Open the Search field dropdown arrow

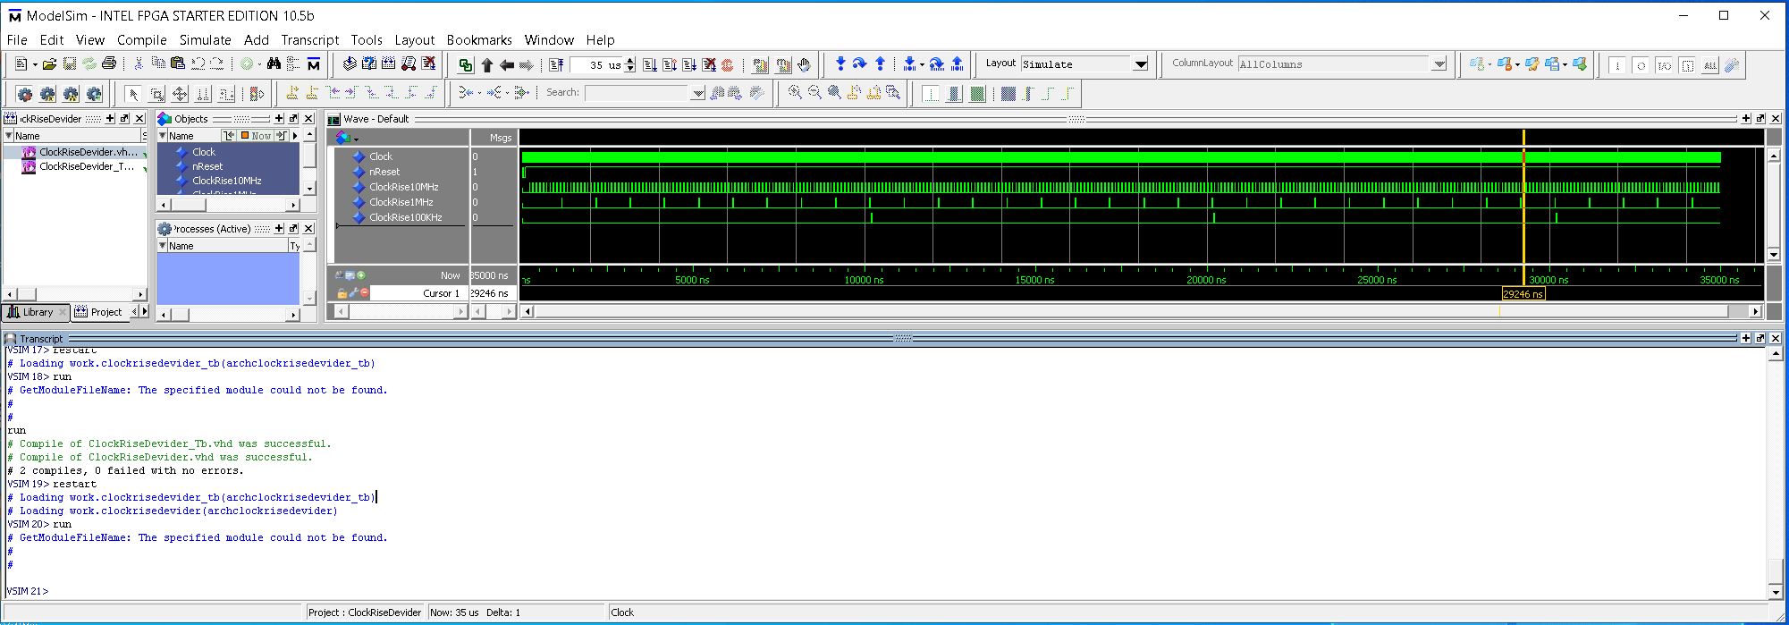click(x=697, y=93)
